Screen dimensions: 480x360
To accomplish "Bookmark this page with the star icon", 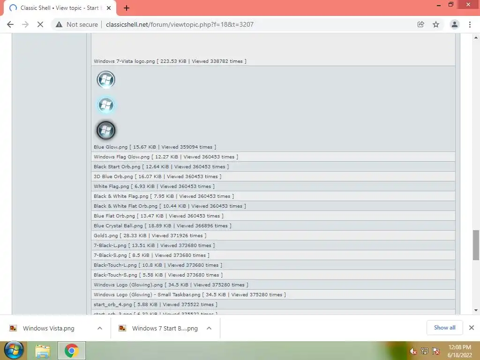I will click(x=436, y=24).
